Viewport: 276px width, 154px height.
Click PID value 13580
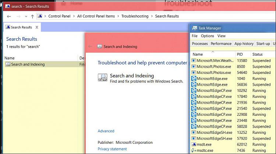pos(242,61)
